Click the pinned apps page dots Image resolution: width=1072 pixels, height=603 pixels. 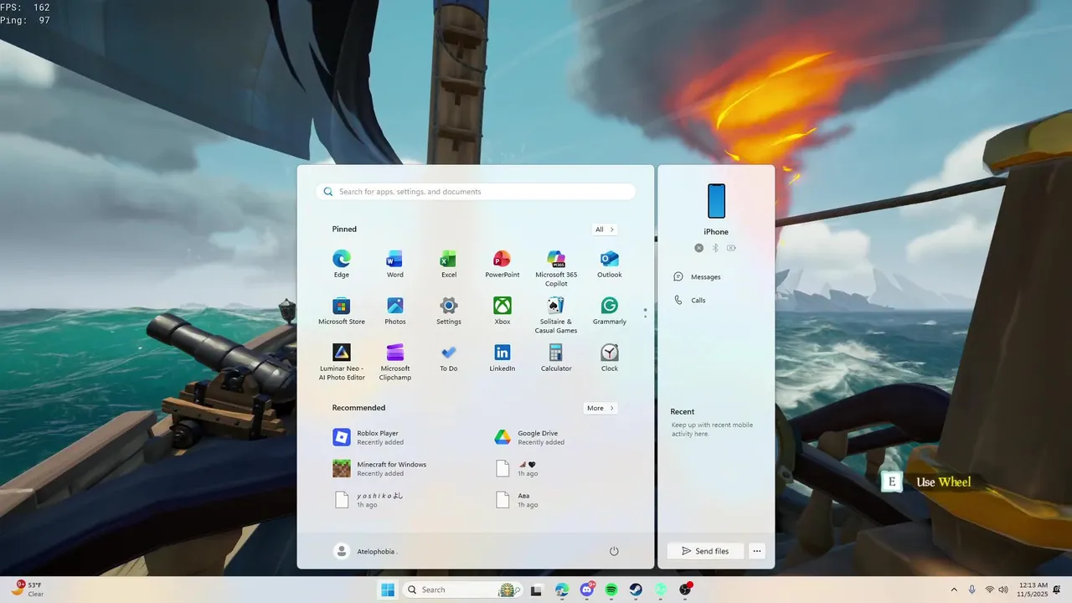[x=645, y=313]
